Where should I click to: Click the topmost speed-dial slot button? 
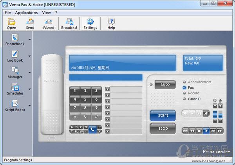[107, 89]
